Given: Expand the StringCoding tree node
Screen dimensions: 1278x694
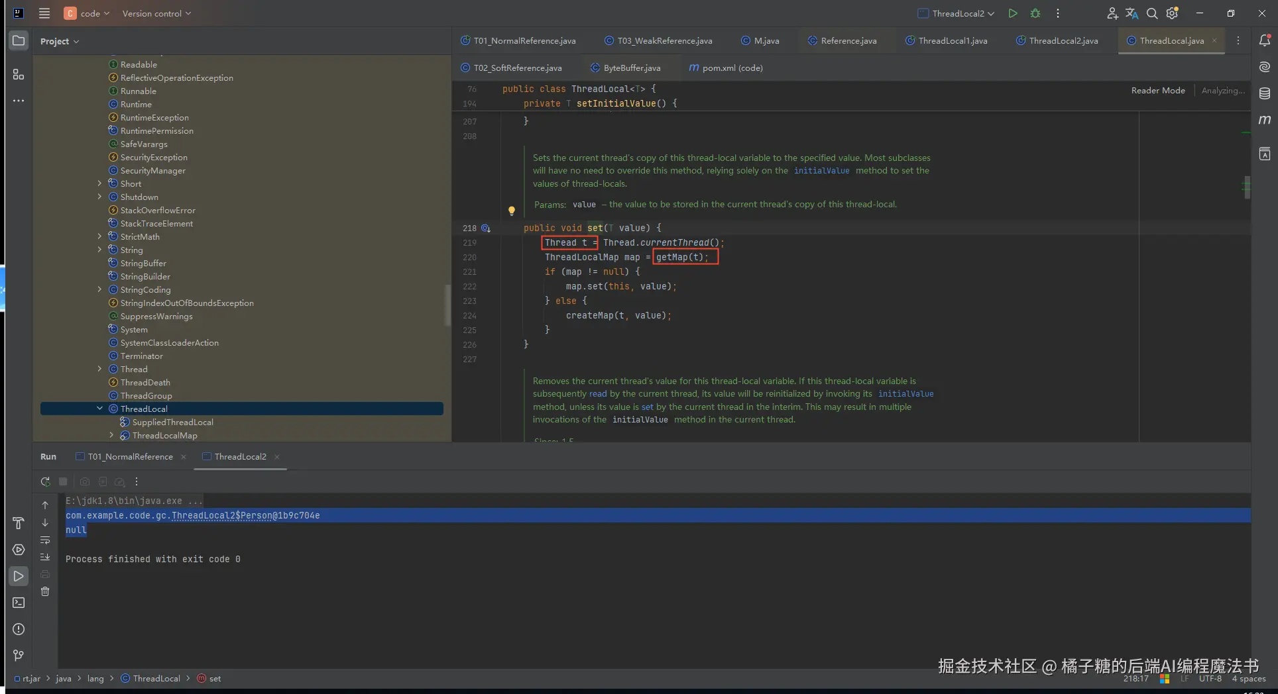Looking at the screenshot, I should pyautogui.click(x=100, y=289).
